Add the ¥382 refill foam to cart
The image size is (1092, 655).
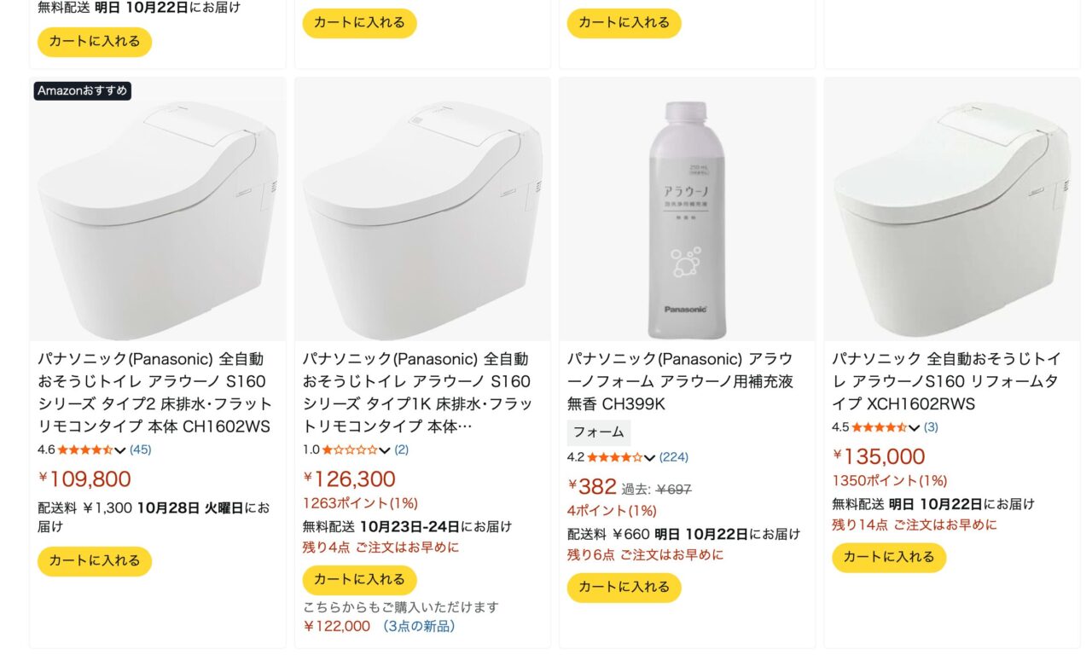(x=624, y=588)
